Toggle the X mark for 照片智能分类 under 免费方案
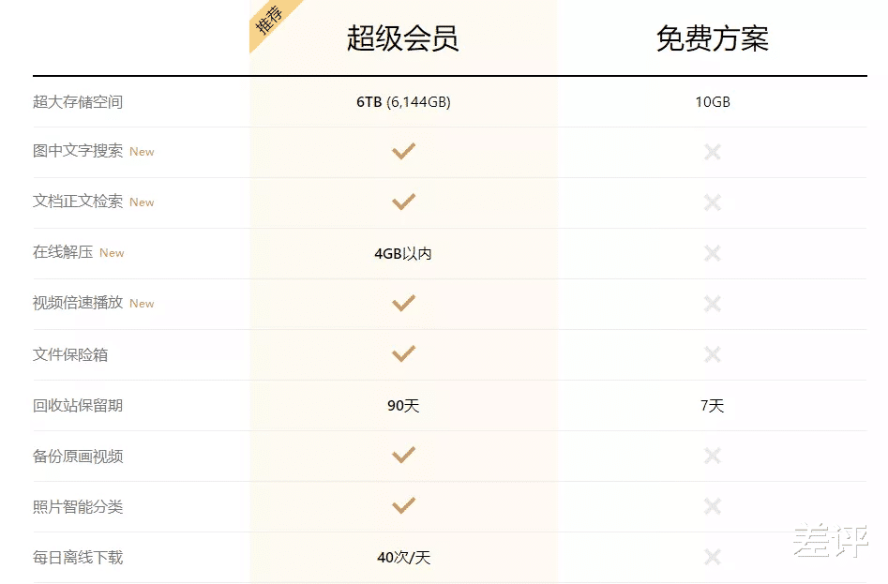 coord(712,505)
